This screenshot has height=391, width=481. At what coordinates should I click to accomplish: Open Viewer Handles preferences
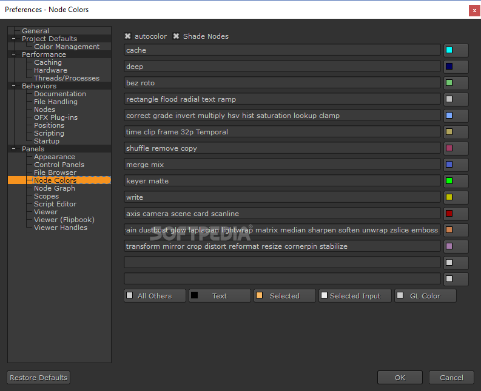point(61,228)
